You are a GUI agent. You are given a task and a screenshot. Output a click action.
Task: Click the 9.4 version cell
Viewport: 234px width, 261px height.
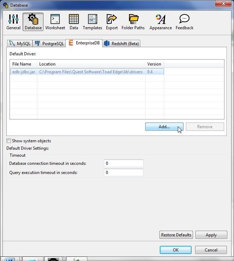[x=154, y=72]
